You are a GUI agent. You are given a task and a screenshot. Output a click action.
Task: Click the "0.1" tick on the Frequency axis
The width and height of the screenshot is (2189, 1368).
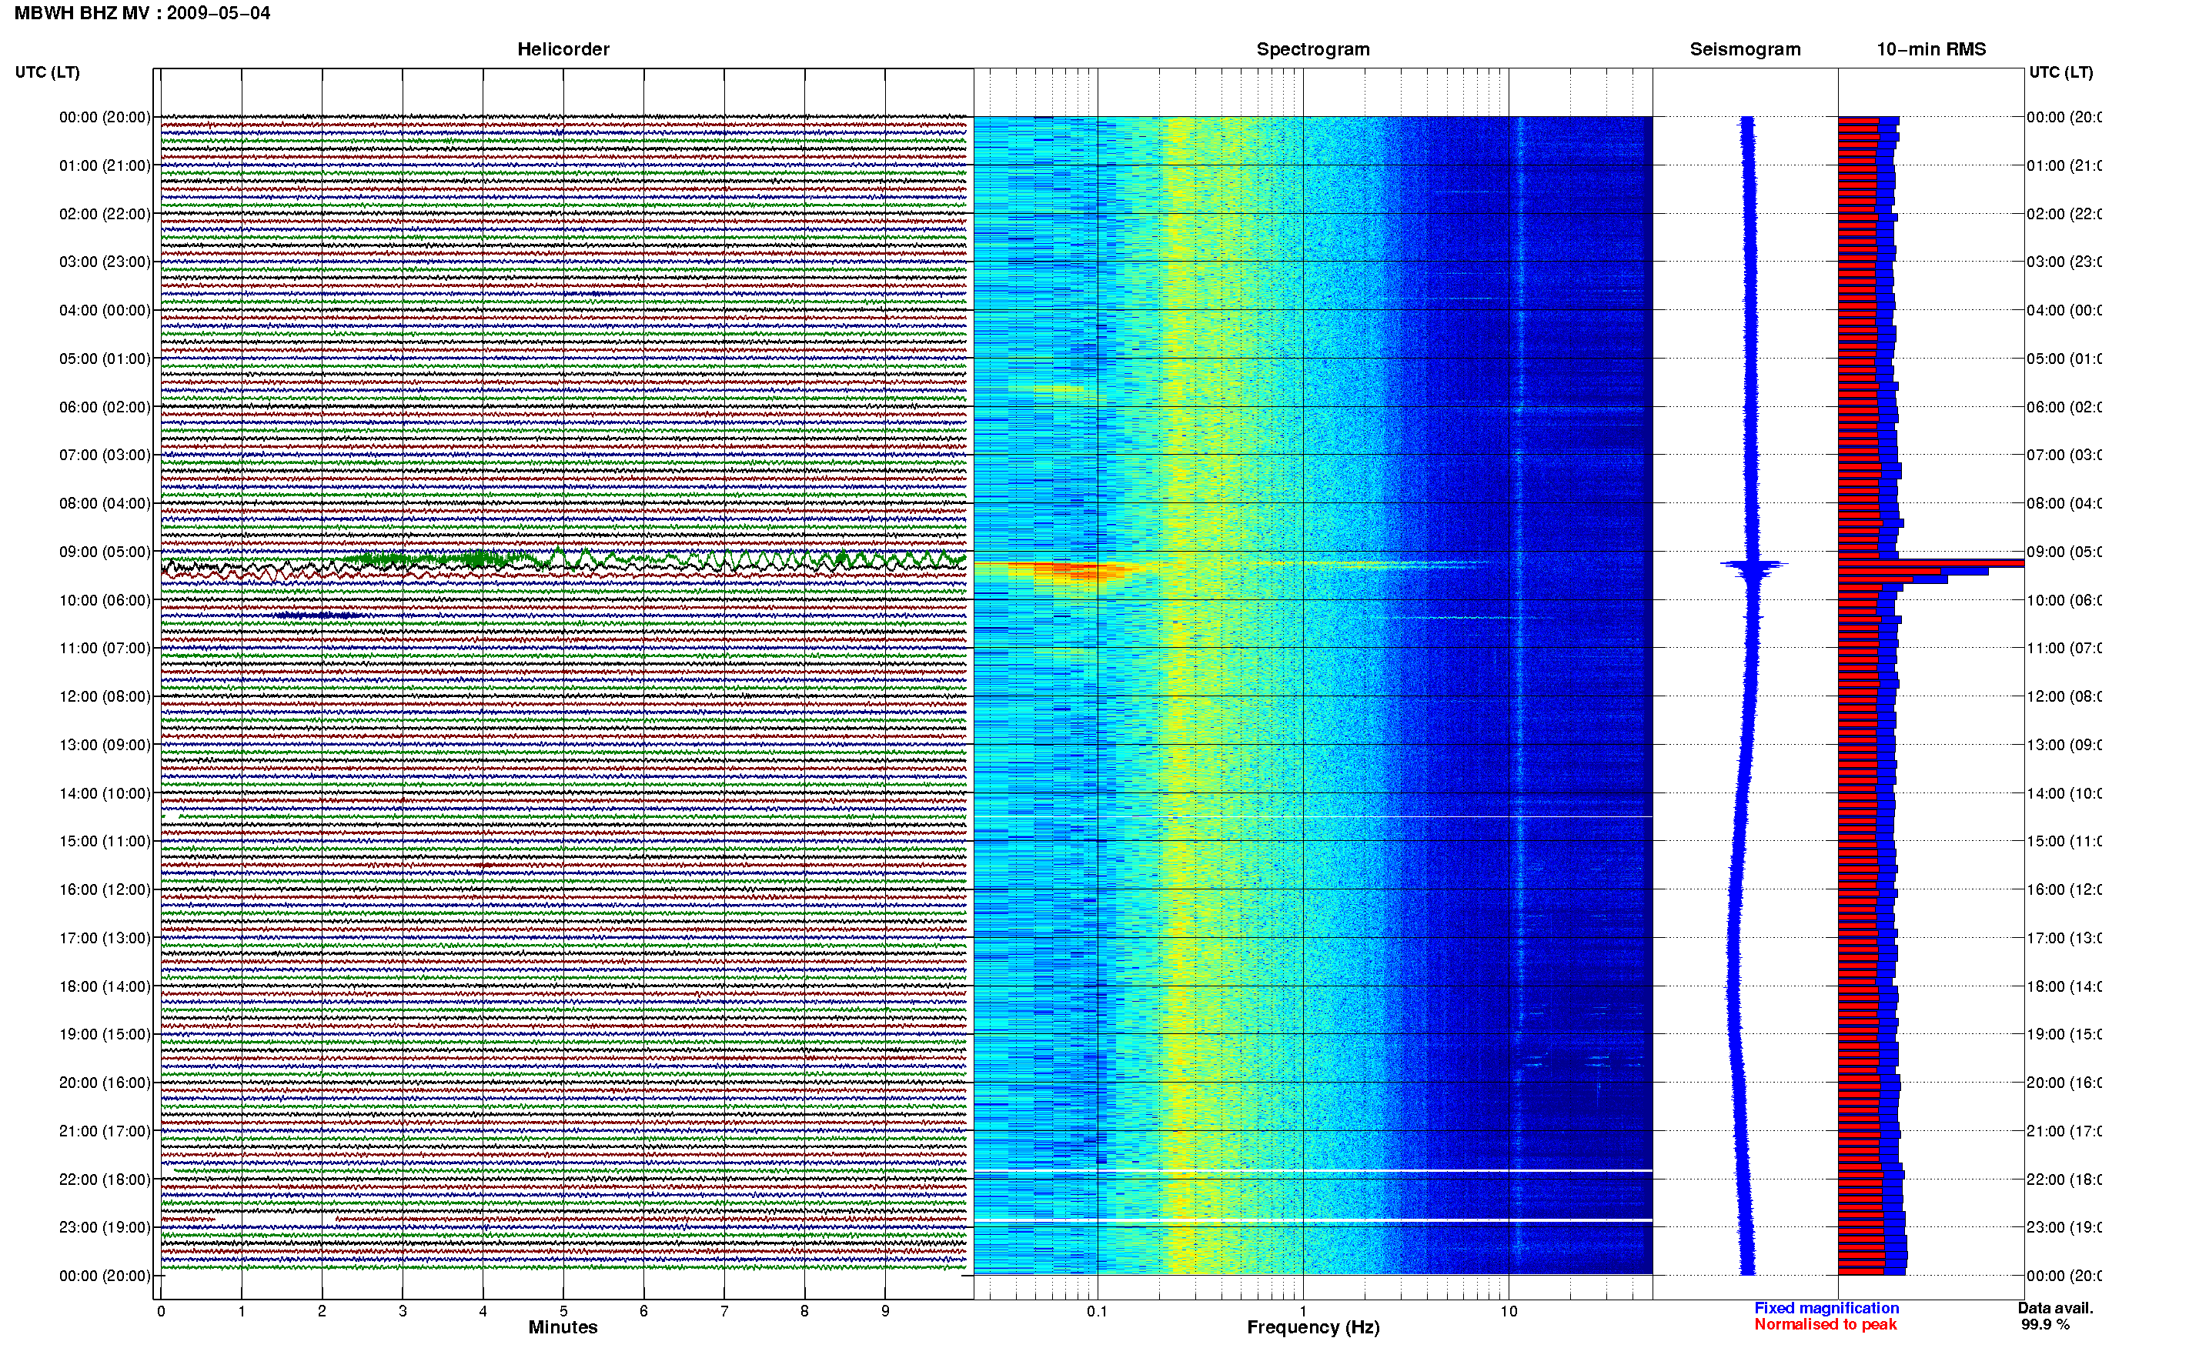click(1097, 1311)
